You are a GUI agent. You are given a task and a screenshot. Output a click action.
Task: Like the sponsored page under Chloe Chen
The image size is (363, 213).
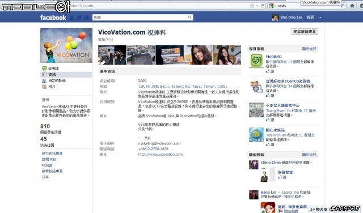click(282, 177)
